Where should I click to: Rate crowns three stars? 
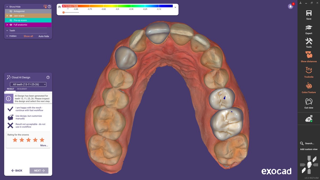pyautogui.click(x=29, y=140)
